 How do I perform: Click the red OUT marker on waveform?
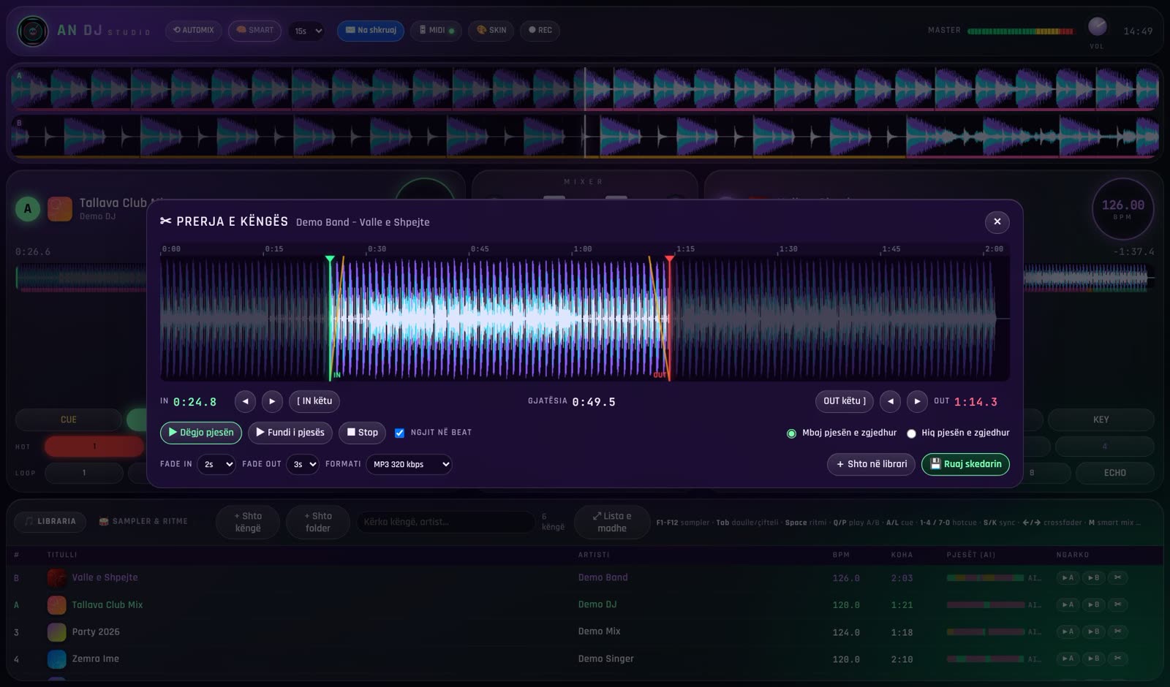(x=669, y=259)
